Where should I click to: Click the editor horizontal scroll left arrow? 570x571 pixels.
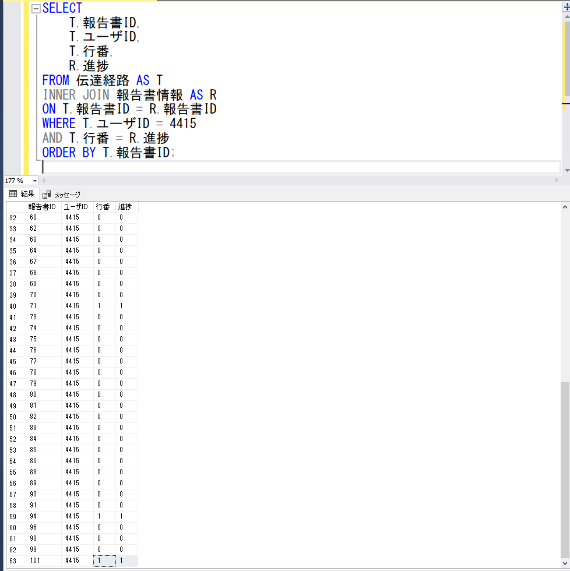tap(43, 181)
